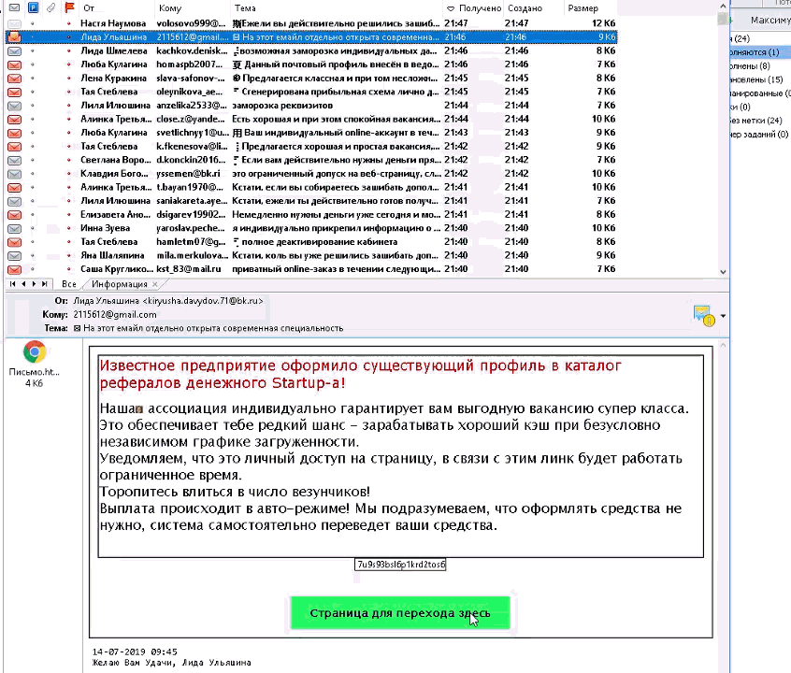Select 'олняются (1)' in right panel

coord(755,52)
